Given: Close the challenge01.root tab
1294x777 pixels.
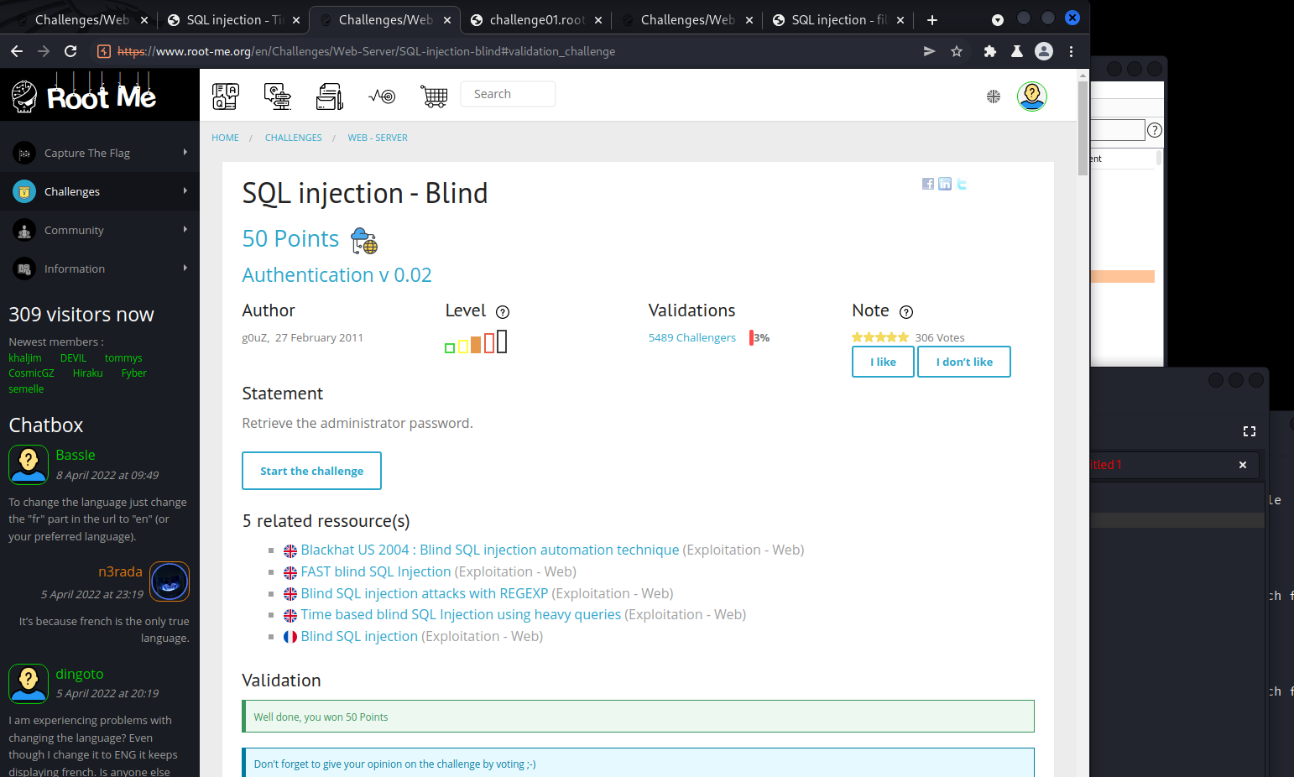Looking at the screenshot, I should click(598, 20).
